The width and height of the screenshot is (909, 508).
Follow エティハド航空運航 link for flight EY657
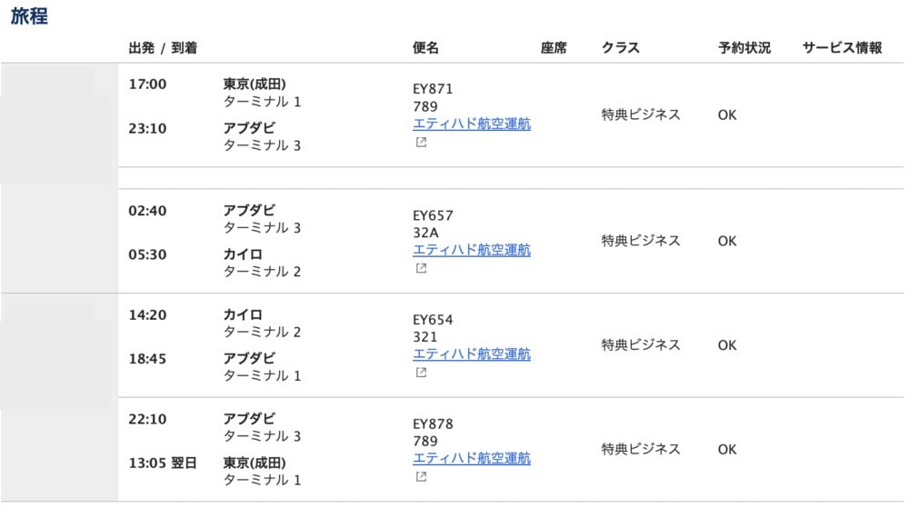(x=471, y=250)
